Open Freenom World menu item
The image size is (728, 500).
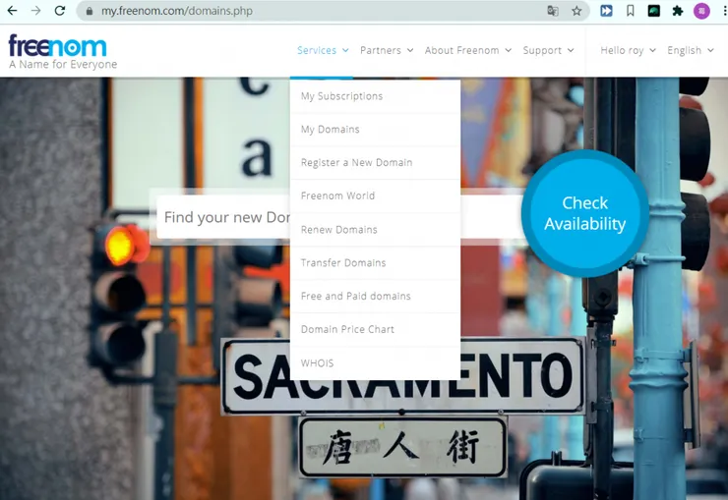click(x=375, y=196)
